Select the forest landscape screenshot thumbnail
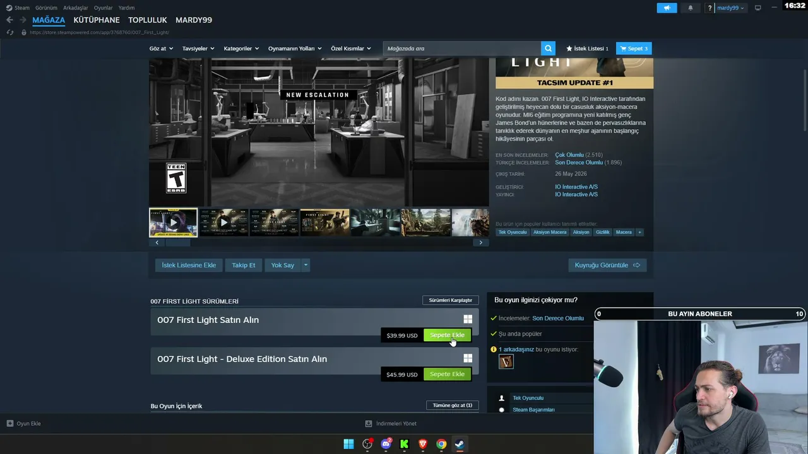808x454 pixels. 426,223
